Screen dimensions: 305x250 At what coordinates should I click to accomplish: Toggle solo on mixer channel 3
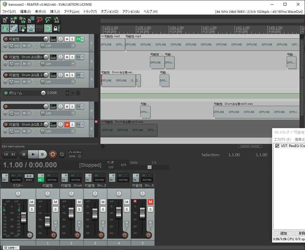(x=103, y=209)
